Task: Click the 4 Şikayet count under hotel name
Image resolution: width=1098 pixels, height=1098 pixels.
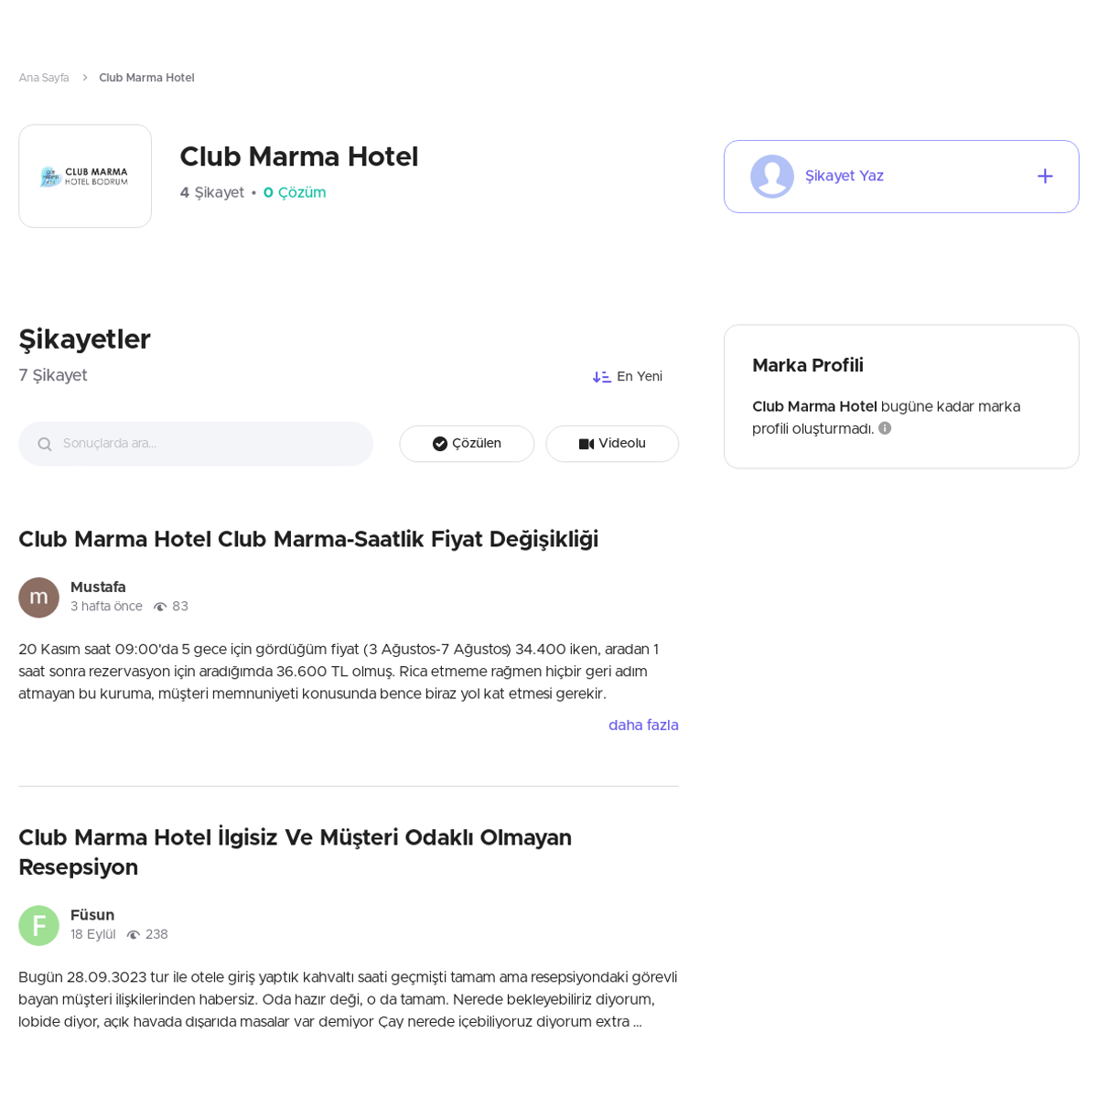Action: [x=211, y=193]
